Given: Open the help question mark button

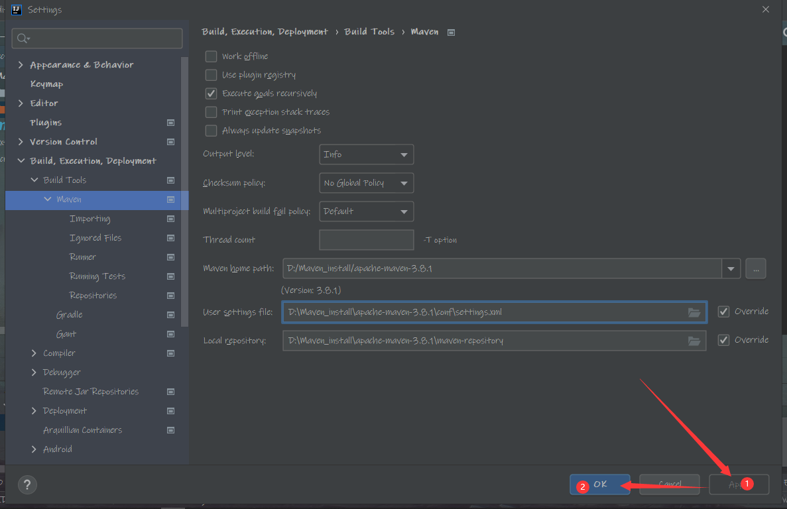Looking at the screenshot, I should pos(28,485).
